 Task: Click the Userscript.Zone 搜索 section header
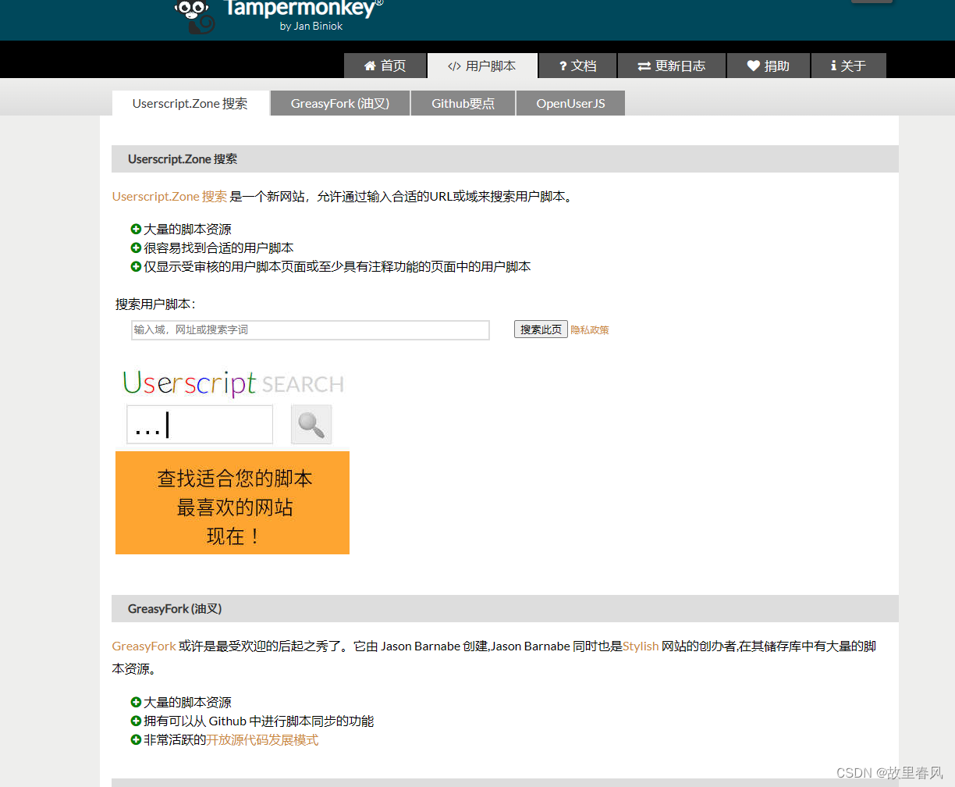coord(505,159)
